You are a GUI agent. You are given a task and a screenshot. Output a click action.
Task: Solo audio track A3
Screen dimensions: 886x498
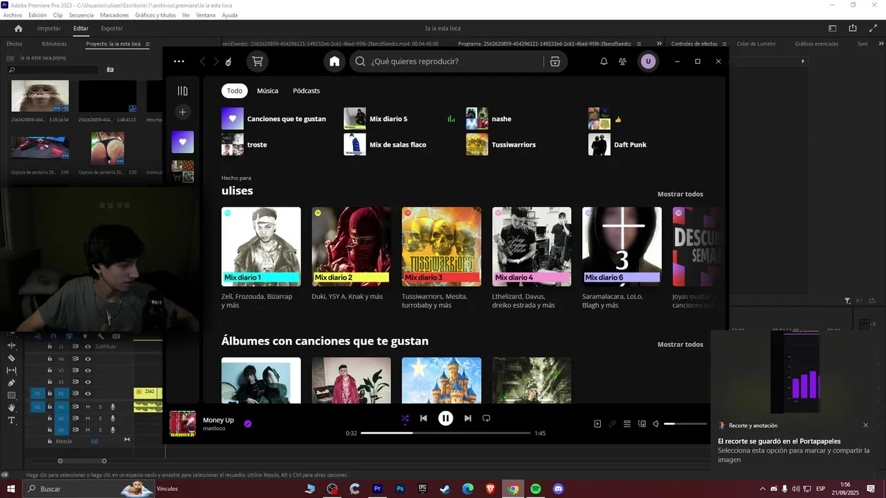coord(100,430)
